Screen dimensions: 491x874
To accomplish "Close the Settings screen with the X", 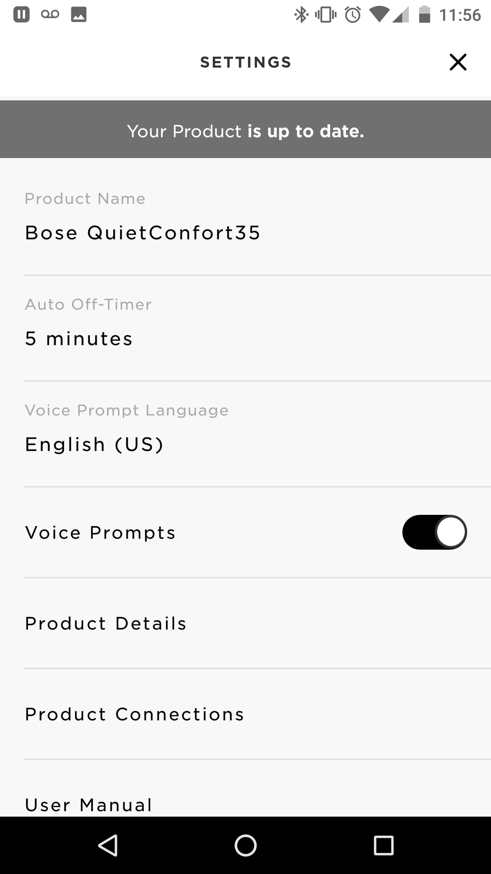I will click(458, 62).
